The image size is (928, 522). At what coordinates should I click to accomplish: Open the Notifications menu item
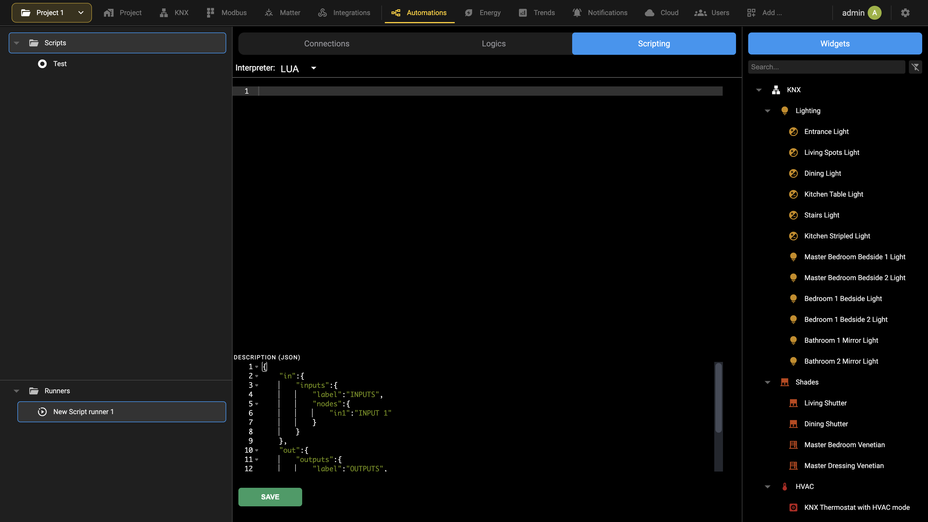(600, 12)
